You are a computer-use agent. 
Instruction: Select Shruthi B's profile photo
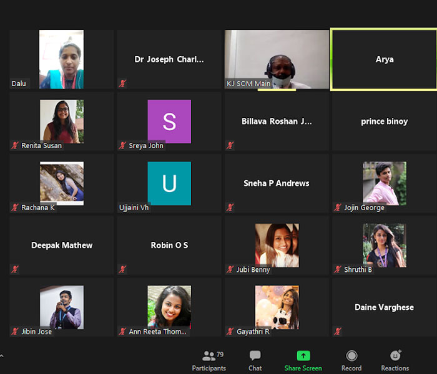point(385,246)
